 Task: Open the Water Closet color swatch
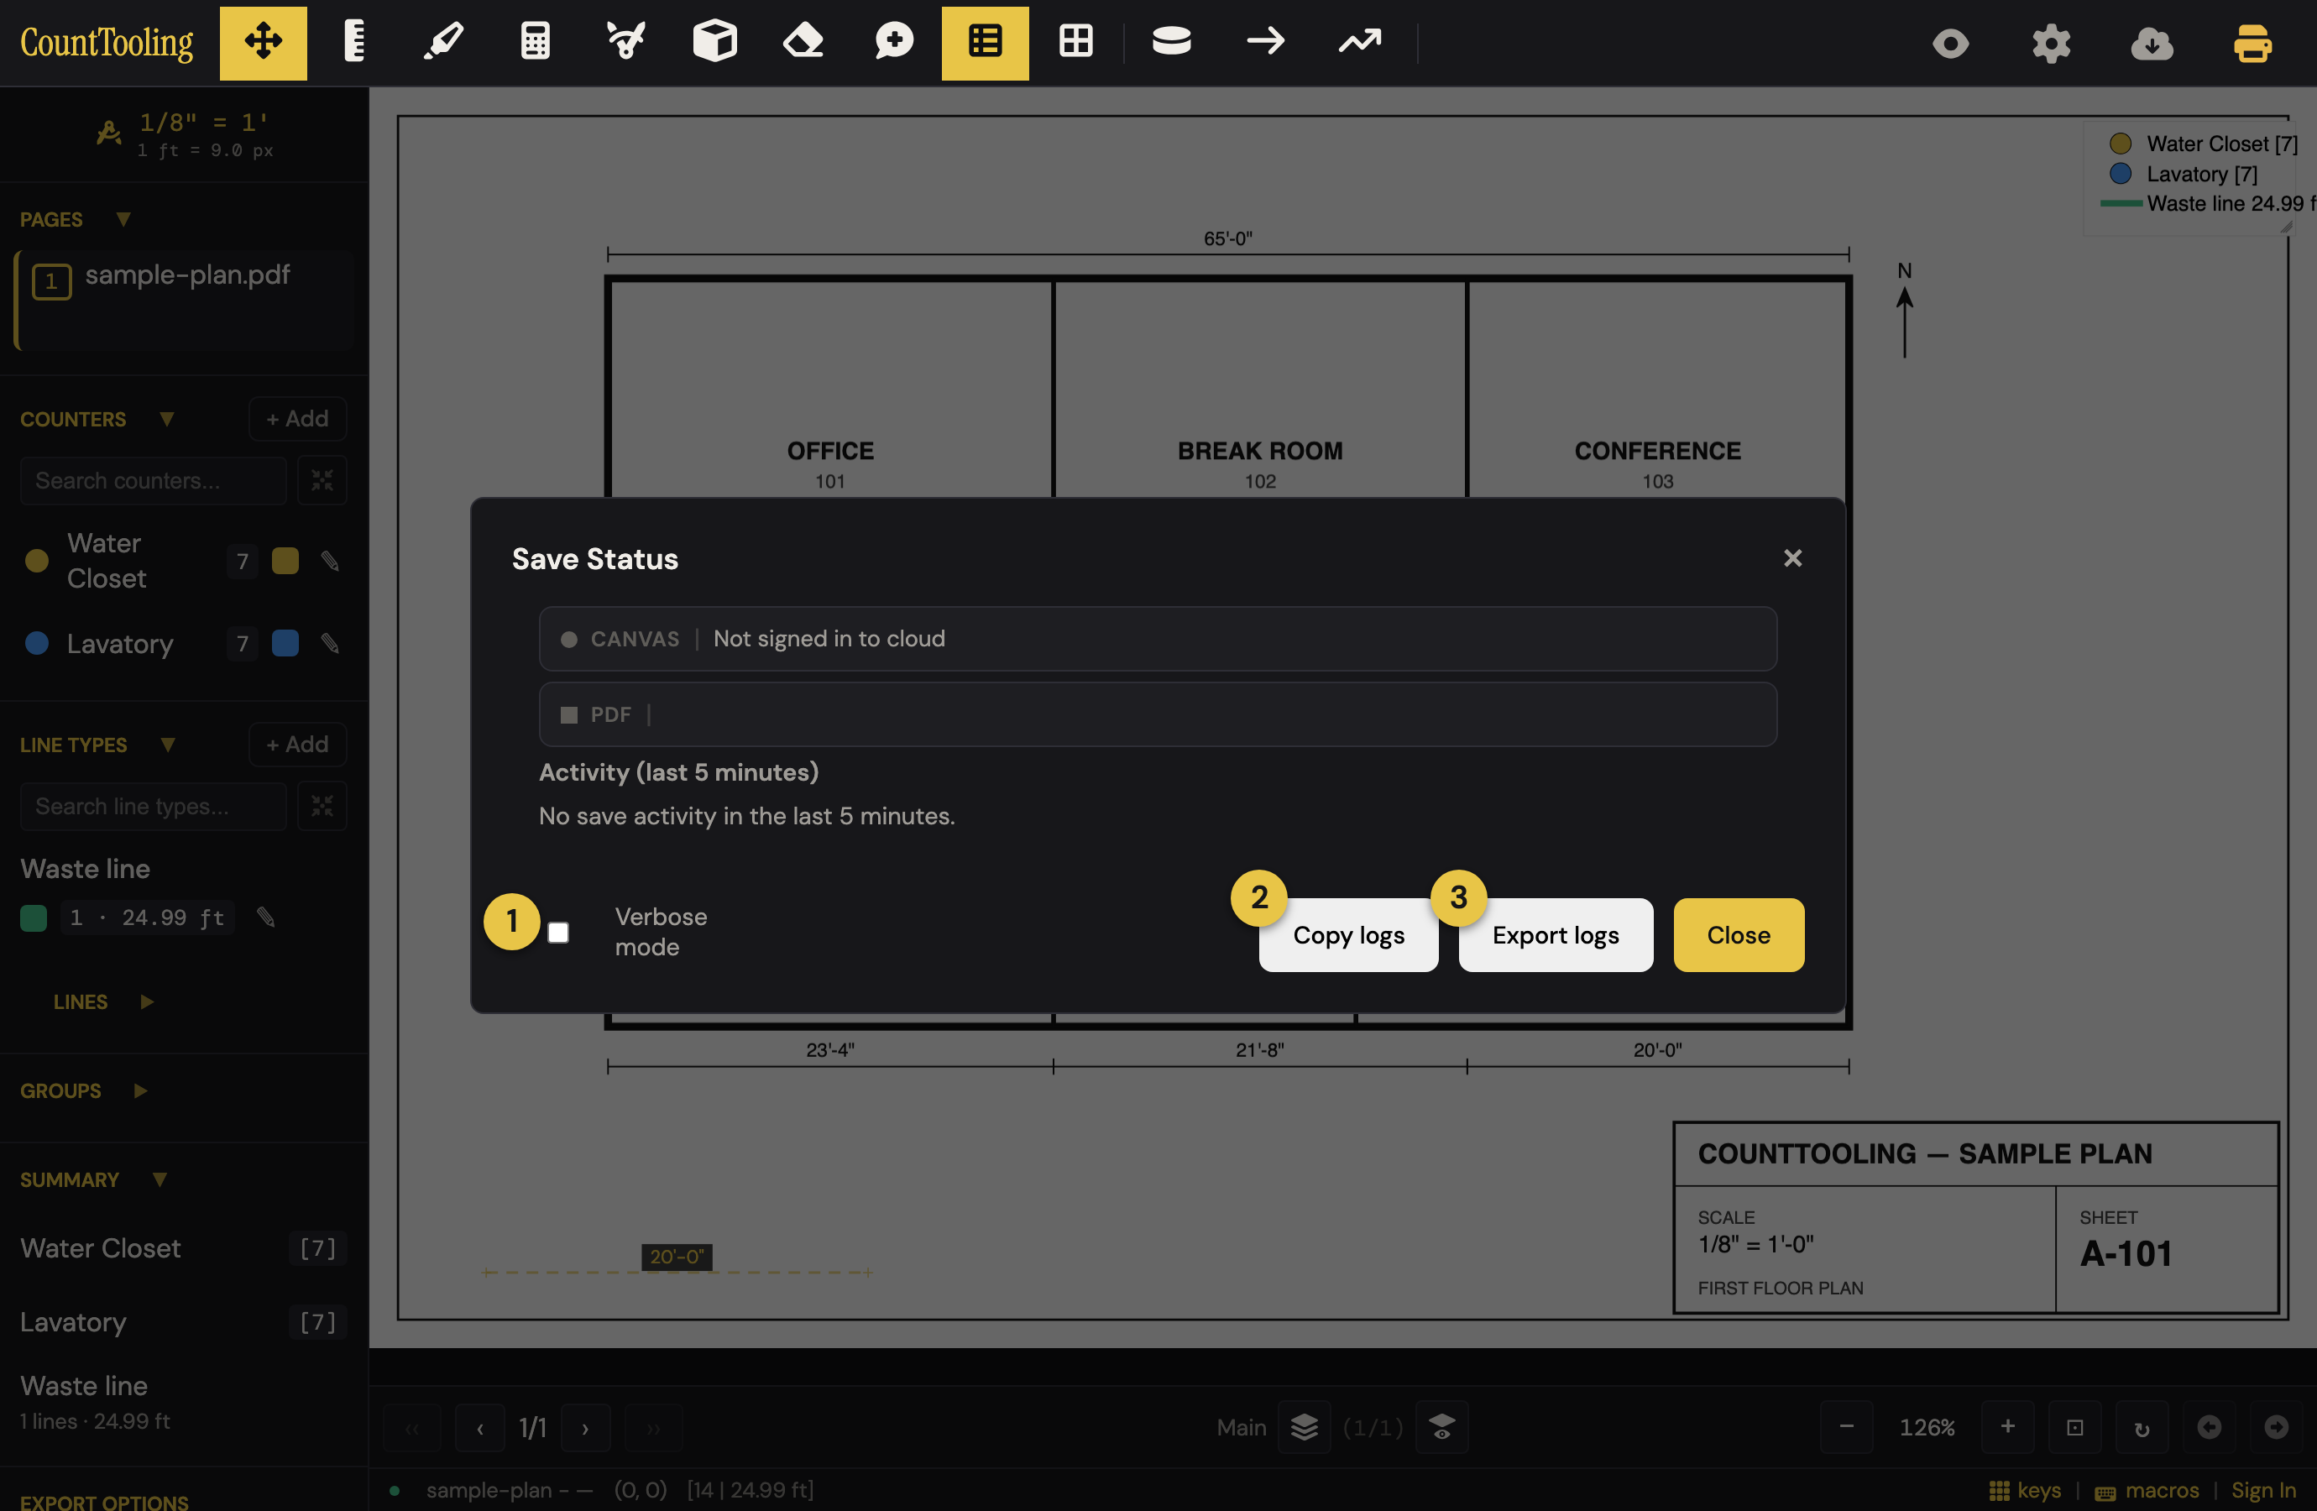click(x=285, y=561)
